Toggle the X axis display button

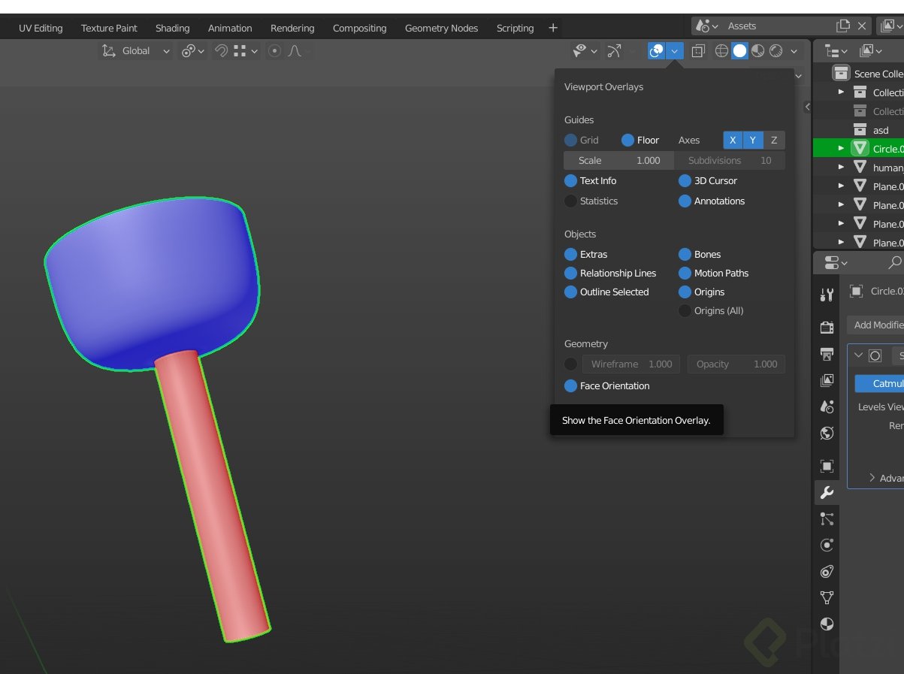[733, 140]
